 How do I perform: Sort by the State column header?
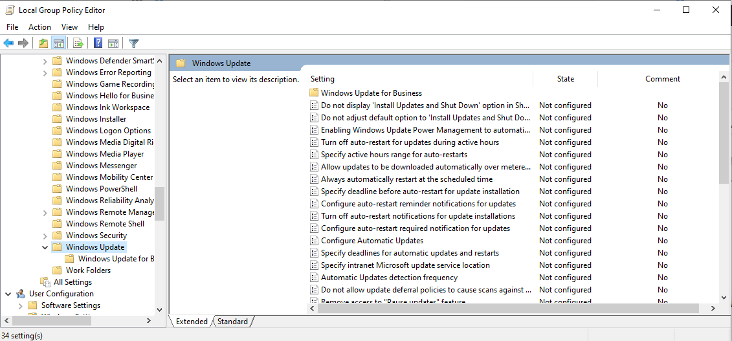coord(565,79)
